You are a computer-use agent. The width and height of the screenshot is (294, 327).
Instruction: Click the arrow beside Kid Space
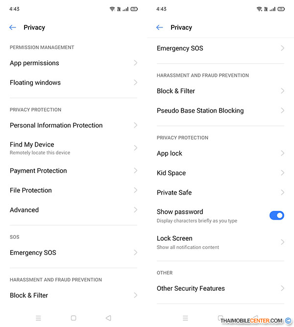(x=282, y=173)
